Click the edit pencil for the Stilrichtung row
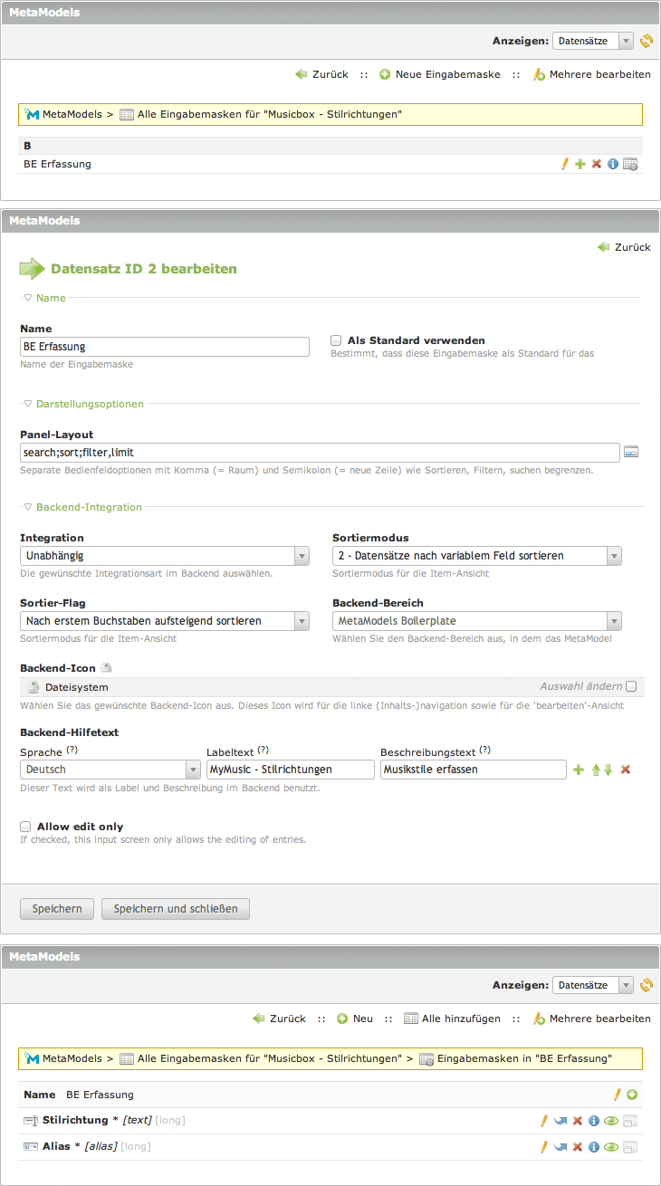 pos(543,1121)
